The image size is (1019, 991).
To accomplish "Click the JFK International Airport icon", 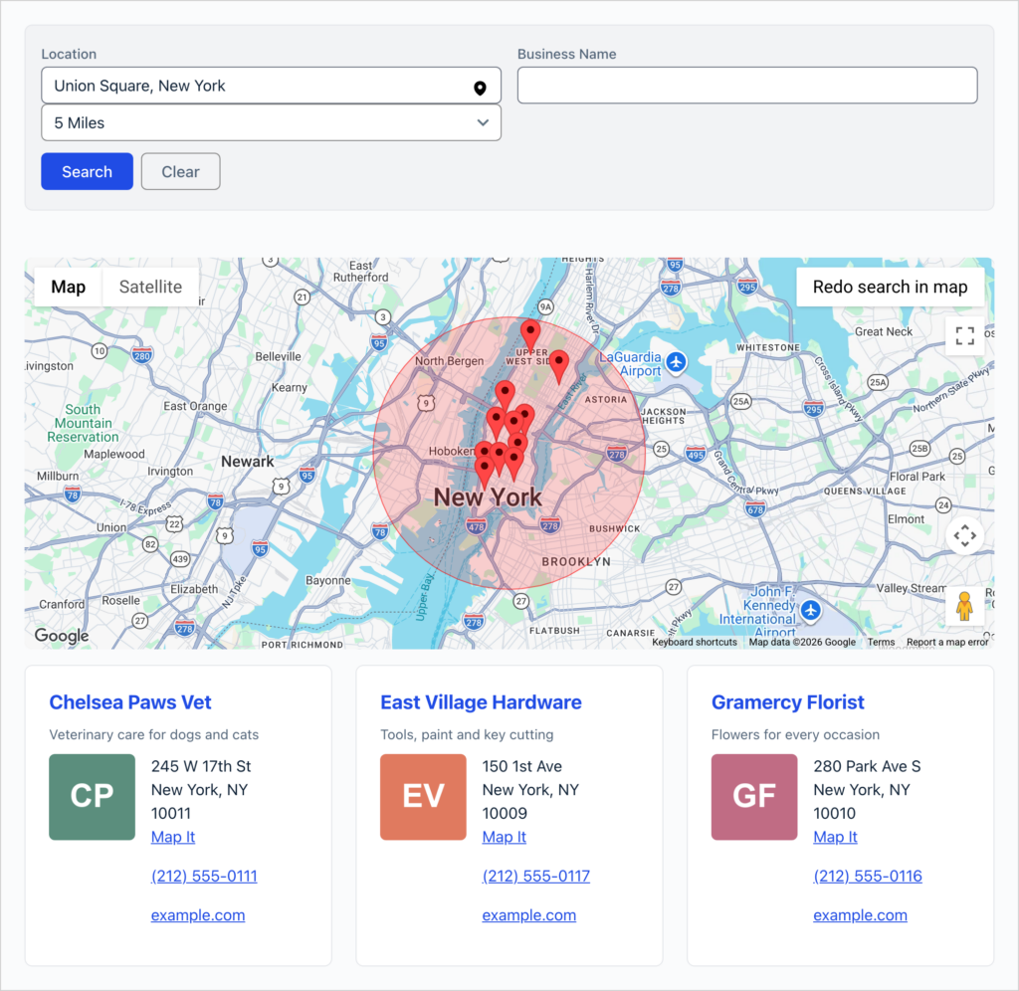I will (x=810, y=610).
